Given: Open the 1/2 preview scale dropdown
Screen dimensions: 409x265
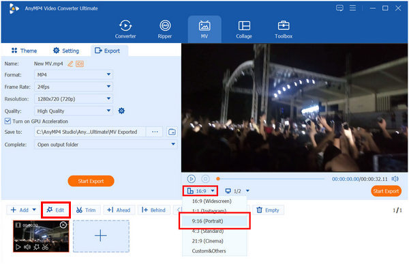Looking at the screenshot, I should pyautogui.click(x=237, y=191).
